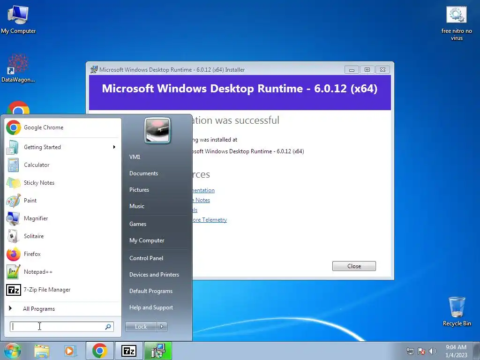Select My Computer desktop icon
The image size is (480, 360).
pos(18,20)
